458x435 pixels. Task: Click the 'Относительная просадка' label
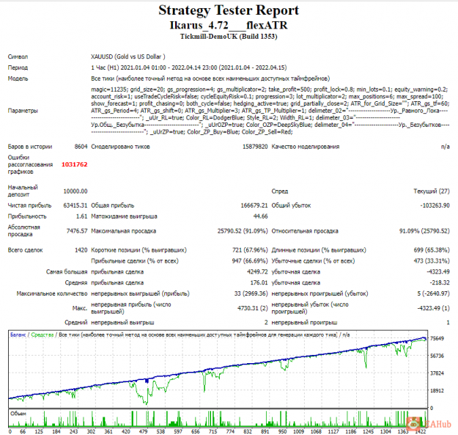pos(305,231)
